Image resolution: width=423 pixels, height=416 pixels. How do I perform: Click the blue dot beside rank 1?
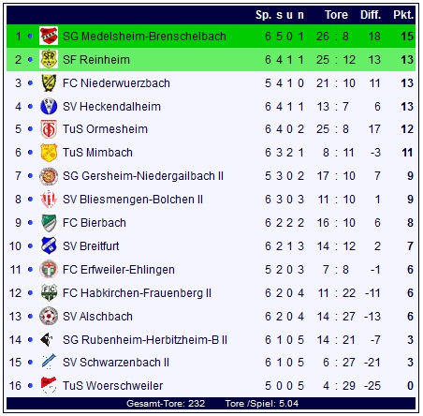click(x=30, y=36)
